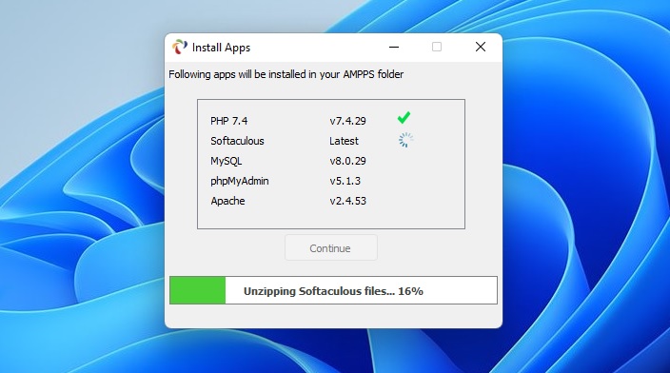Minimize the Install Apps window
The height and width of the screenshot is (373, 670).
394,47
